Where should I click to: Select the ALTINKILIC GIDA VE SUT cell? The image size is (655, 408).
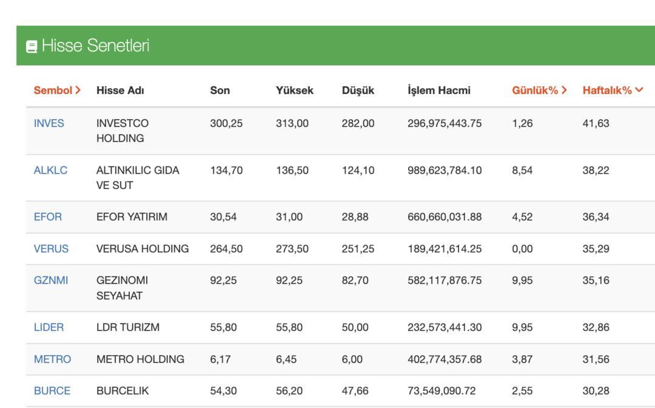click(x=138, y=178)
